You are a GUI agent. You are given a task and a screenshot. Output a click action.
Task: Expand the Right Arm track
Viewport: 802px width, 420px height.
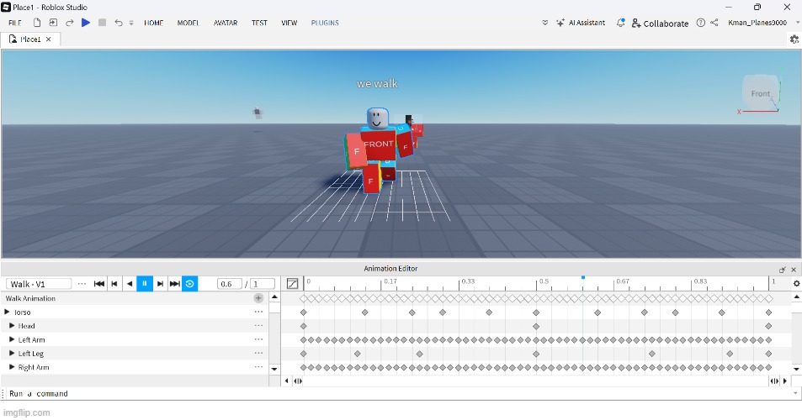click(x=12, y=367)
